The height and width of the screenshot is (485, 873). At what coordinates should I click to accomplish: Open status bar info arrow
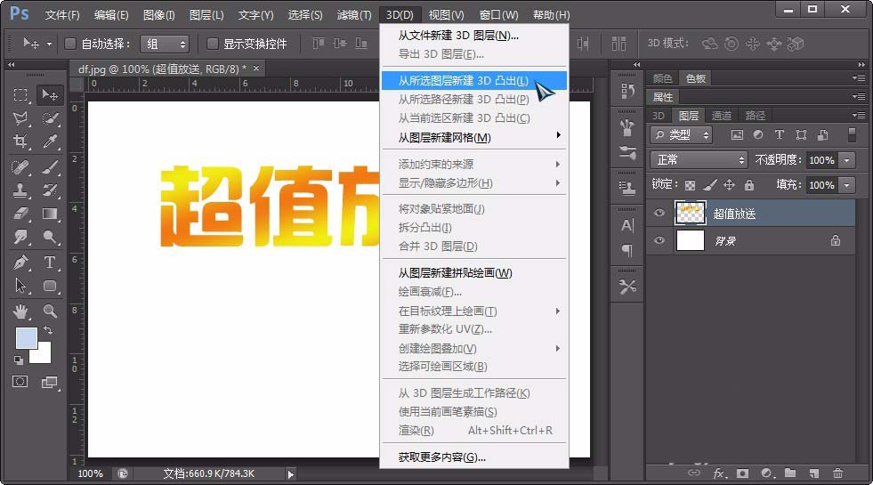[x=290, y=474]
